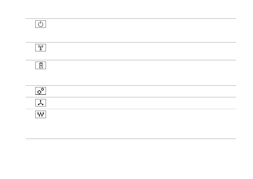This screenshot has width=253, height=179.
Task: Click the top node of the hub icon
Action: [x=41, y=101]
